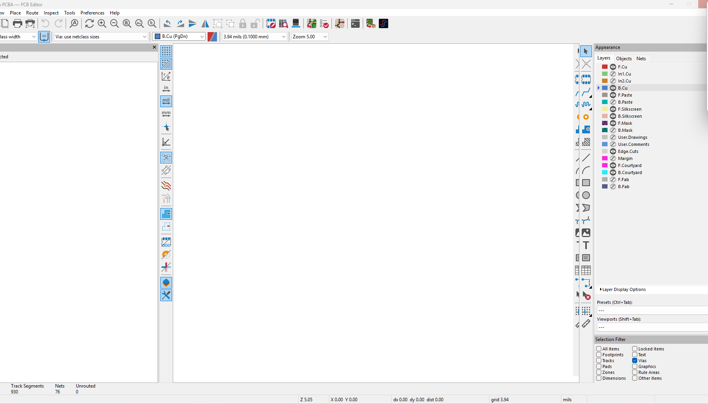Screen dimensions: 708x404
Task: Open the B.Cu (PgDn) layer dropdown
Action: [x=179, y=36]
